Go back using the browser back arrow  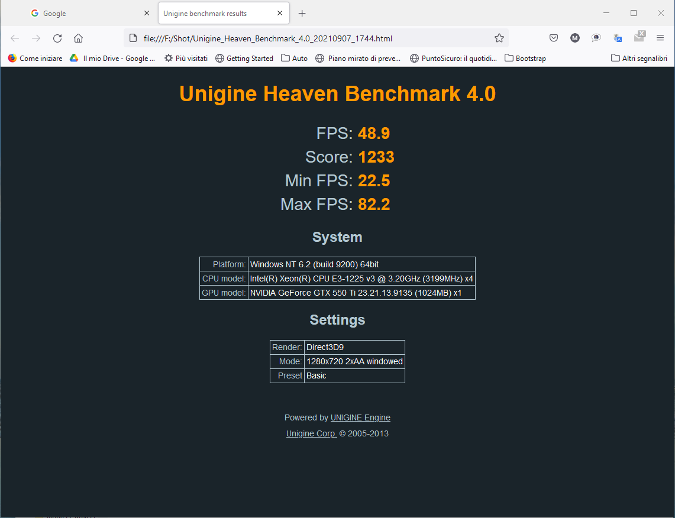pyautogui.click(x=15, y=38)
